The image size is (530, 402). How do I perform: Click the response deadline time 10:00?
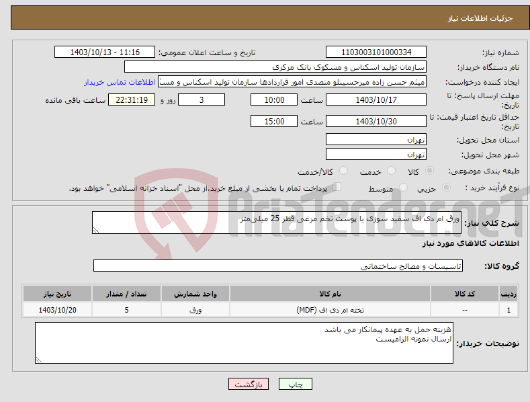[274, 99]
